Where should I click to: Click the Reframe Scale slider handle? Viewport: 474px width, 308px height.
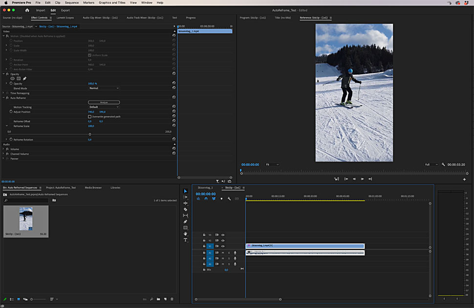pos(90,134)
